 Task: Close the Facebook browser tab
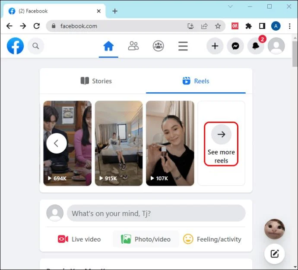[x=98, y=11]
